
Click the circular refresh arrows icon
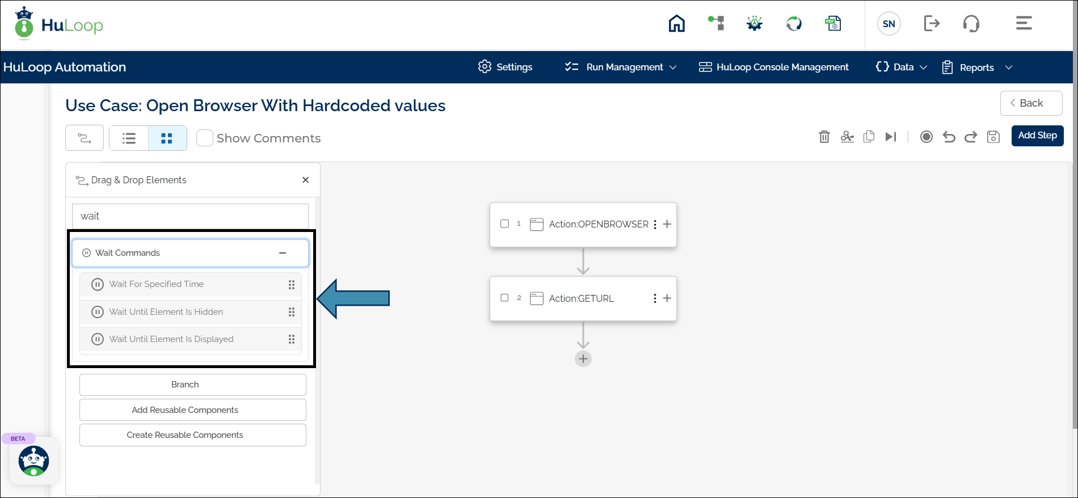coord(794,23)
